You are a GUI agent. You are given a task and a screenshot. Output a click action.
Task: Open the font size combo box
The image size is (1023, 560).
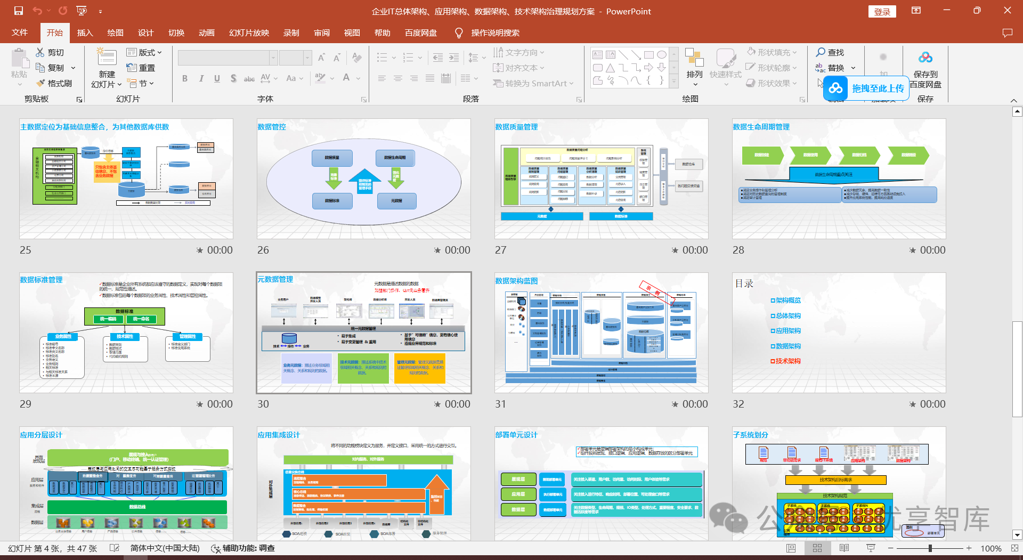pyautogui.click(x=295, y=58)
